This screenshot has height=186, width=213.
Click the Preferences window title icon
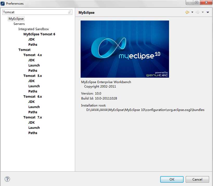click(3, 4)
